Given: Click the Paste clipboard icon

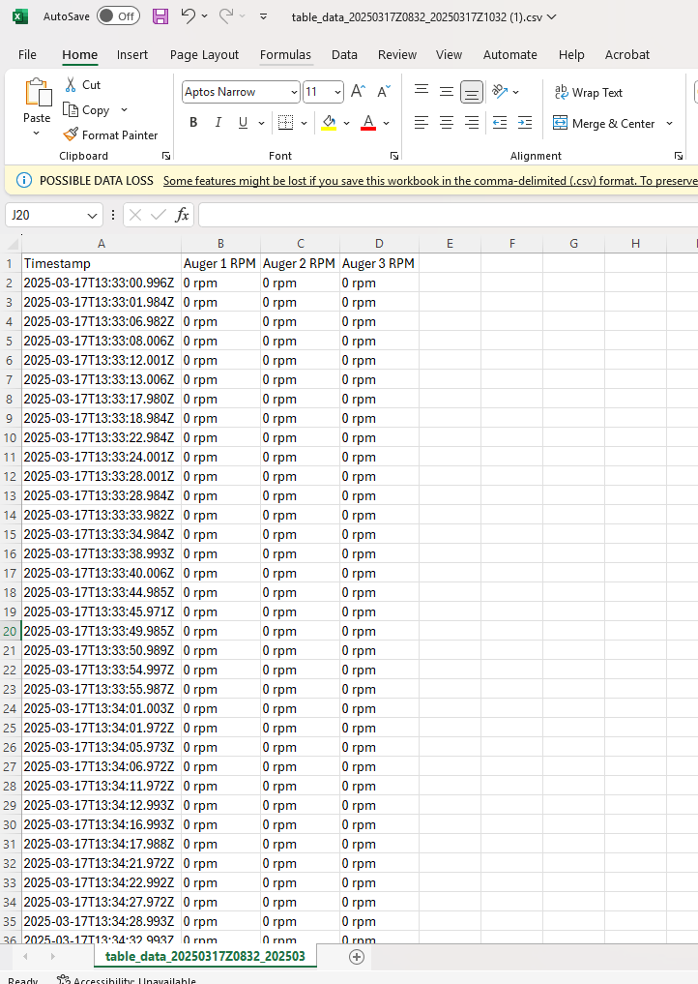Looking at the screenshot, I should coord(37,93).
